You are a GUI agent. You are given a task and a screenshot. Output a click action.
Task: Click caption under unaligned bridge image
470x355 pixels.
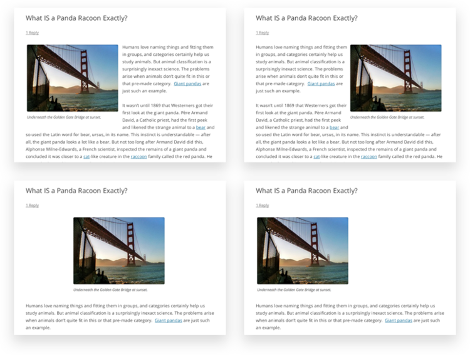[294, 290]
